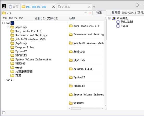The image size is (144, 116).
Task: Click the Type1 category circle icon
Action: click(118, 26)
